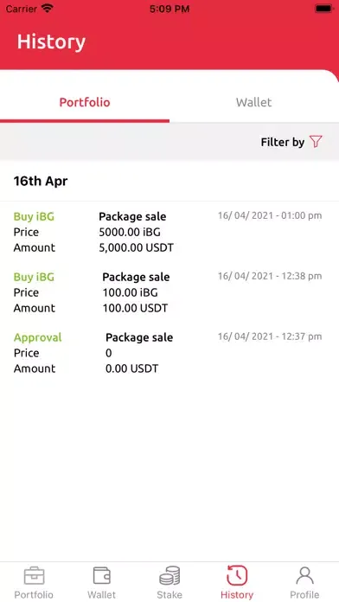Open the 5000.00 iBG Buy iBG entry

coord(169,232)
